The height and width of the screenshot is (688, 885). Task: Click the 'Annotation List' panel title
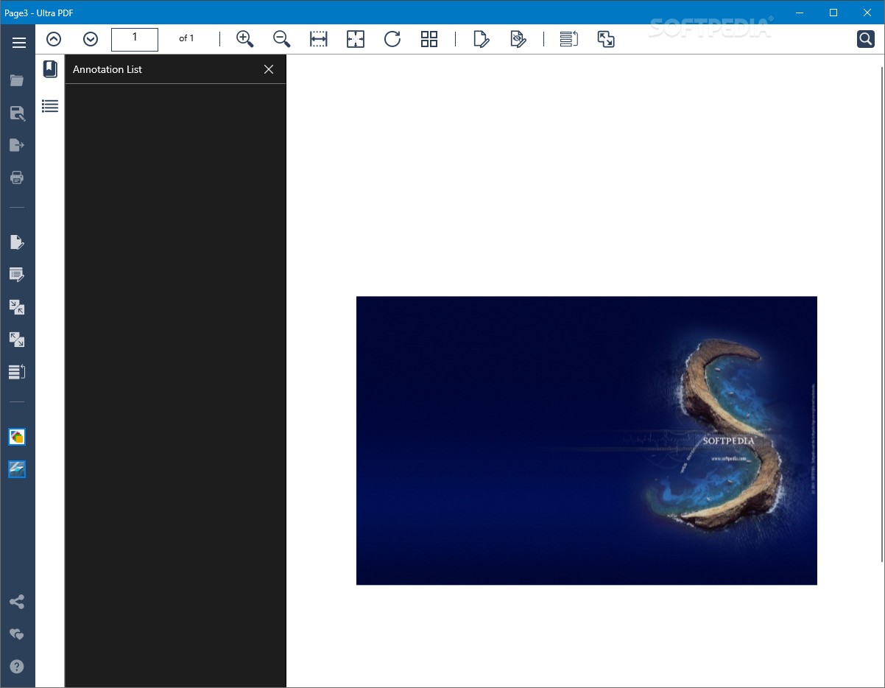[x=107, y=69]
